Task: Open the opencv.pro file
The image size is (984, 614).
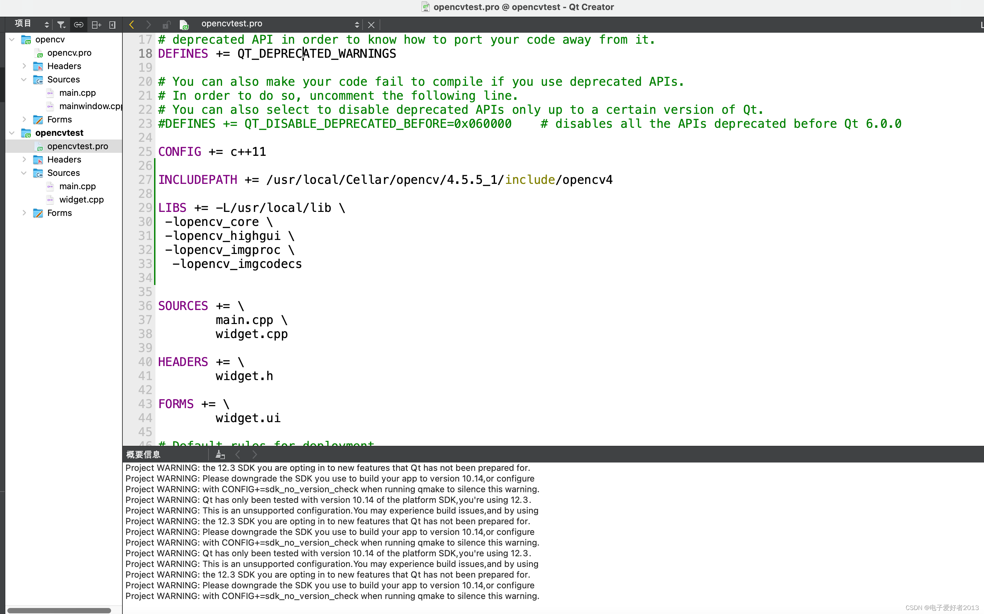Action: pyautogui.click(x=69, y=53)
